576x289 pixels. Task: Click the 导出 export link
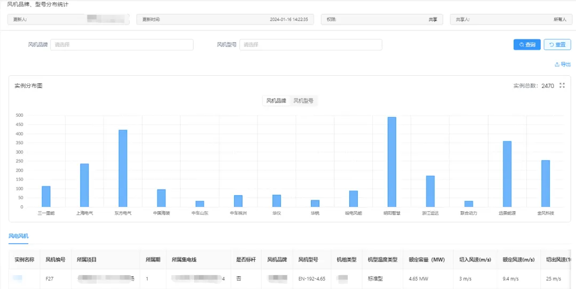563,65
